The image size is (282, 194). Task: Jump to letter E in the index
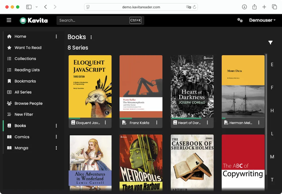click(272, 65)
